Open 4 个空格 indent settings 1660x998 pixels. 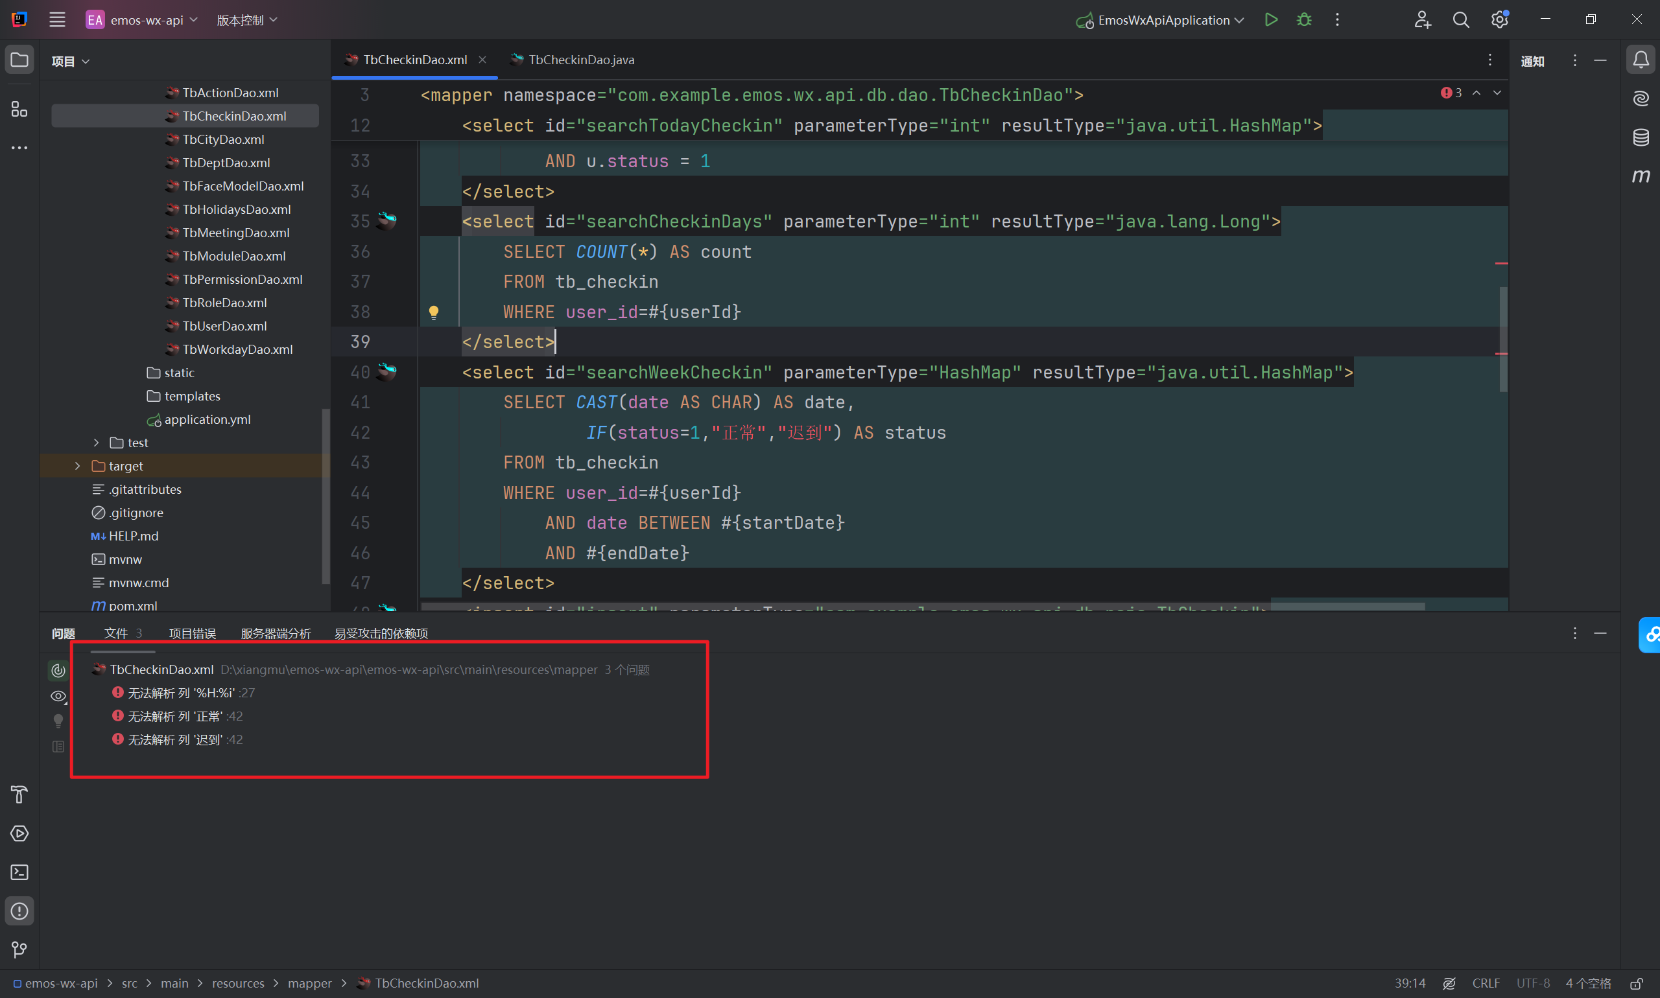[1588, 983]
